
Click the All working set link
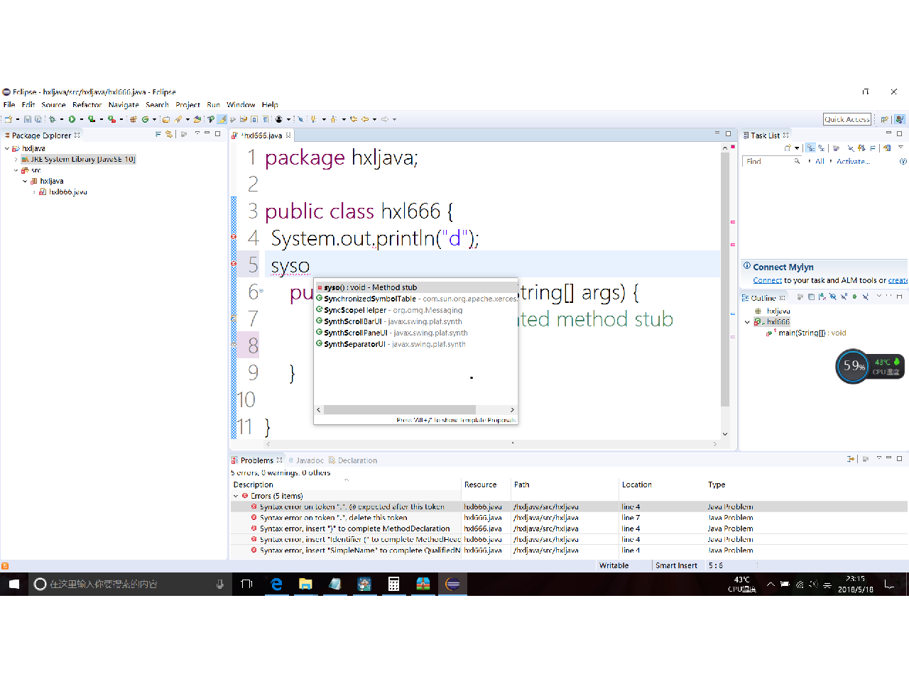[x=820, y=162]
